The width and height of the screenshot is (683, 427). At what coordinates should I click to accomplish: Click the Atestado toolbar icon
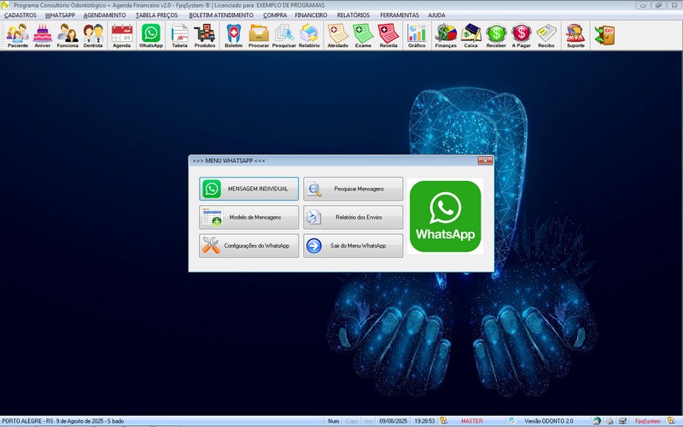(x=337, y=35)
